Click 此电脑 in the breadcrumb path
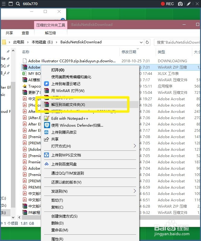The height and width of the screenshot is (241, 201). tap(19, 42)
